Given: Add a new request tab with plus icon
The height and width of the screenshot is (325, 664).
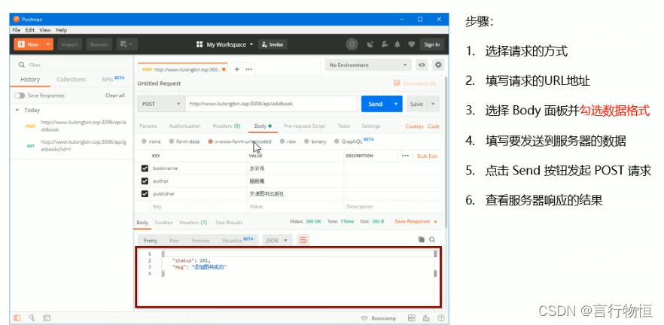Looking at the screenshot, I should pos(236,69).
